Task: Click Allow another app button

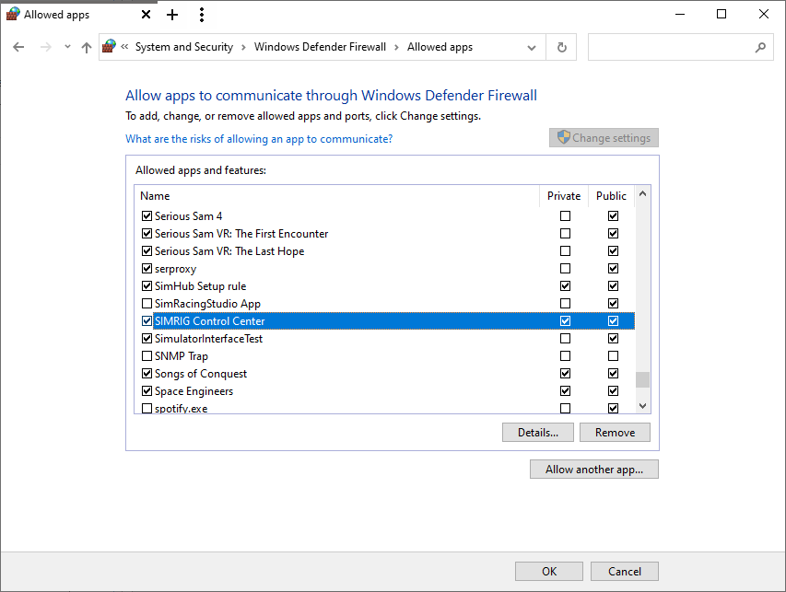Action: [593, 470]
